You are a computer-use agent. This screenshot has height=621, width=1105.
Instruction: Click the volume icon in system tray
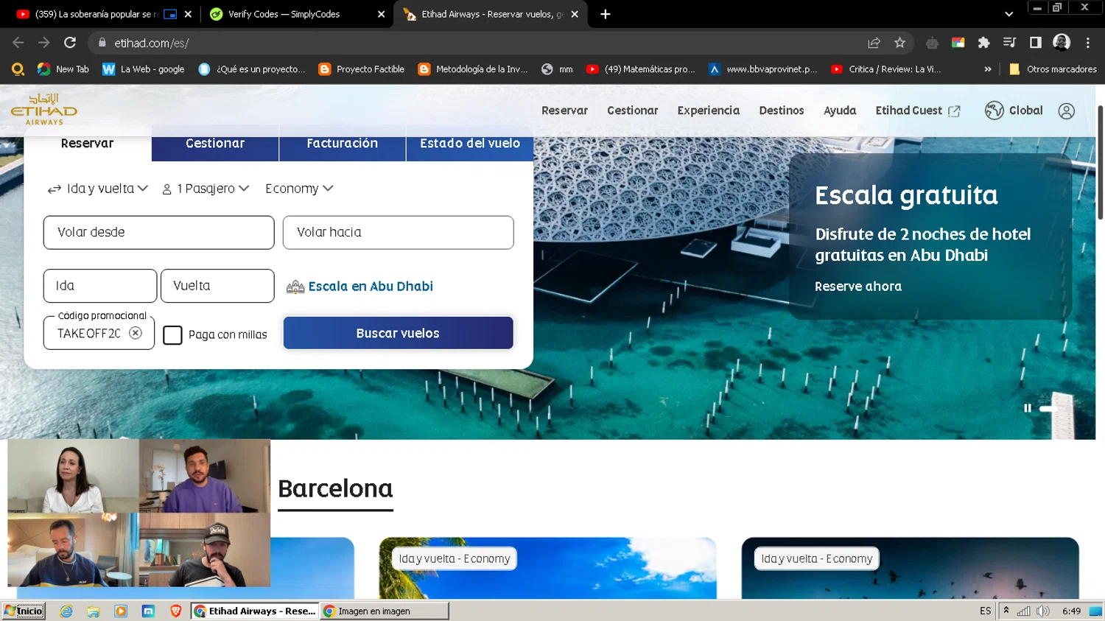(1042, 611)
